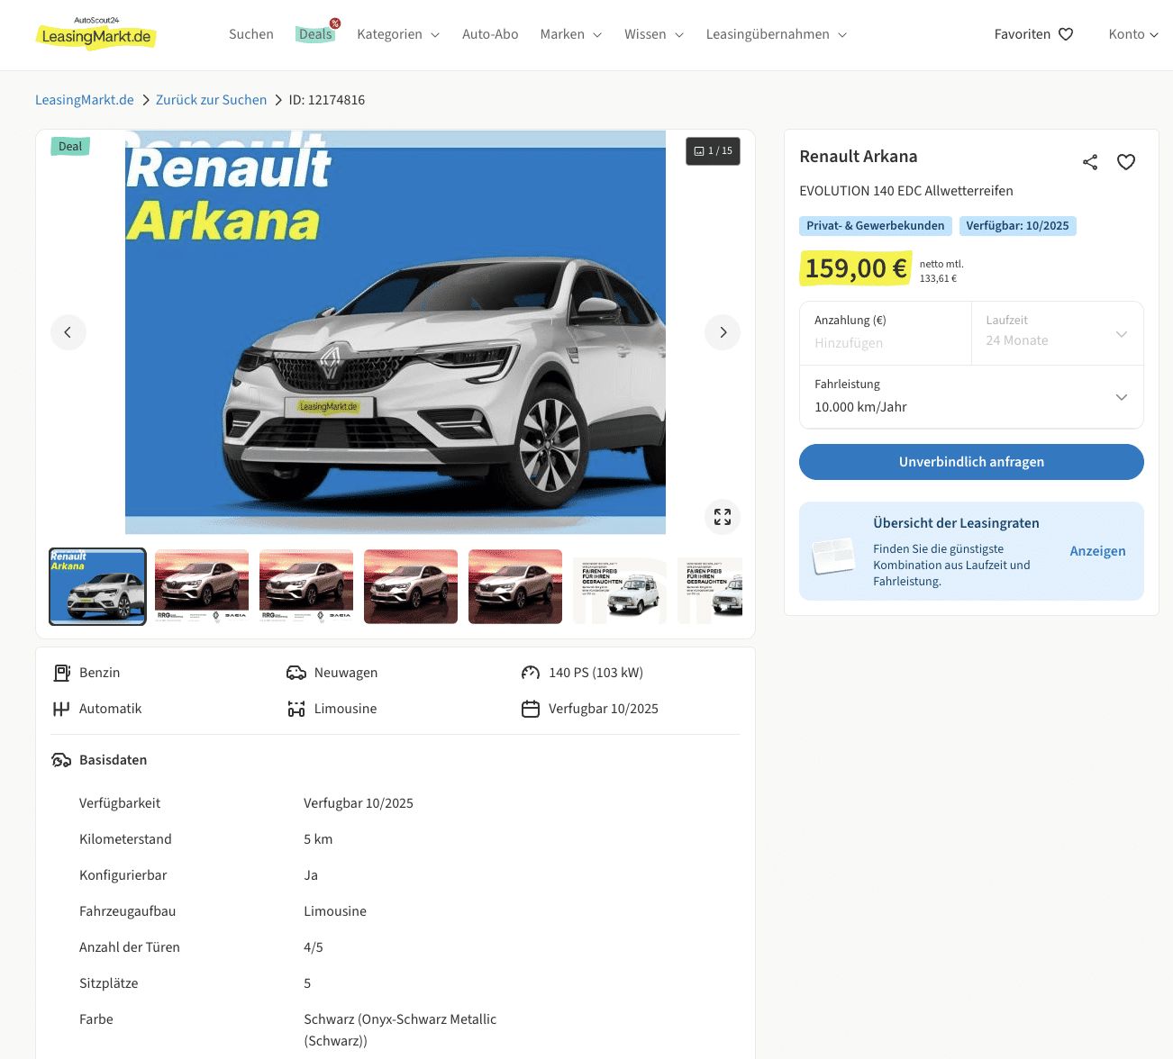The height and width of the screenshot is (1059, 1173).
Task: Click the share icon beside Renault Arkana
Action: [1090, 162]
